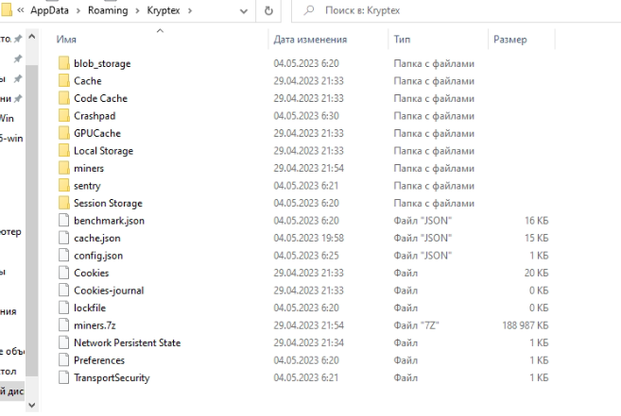Image resolution: width=621 pixels, height=416 pixels.
Task: Click the refresh button in address bar
Action: (268, 10)
